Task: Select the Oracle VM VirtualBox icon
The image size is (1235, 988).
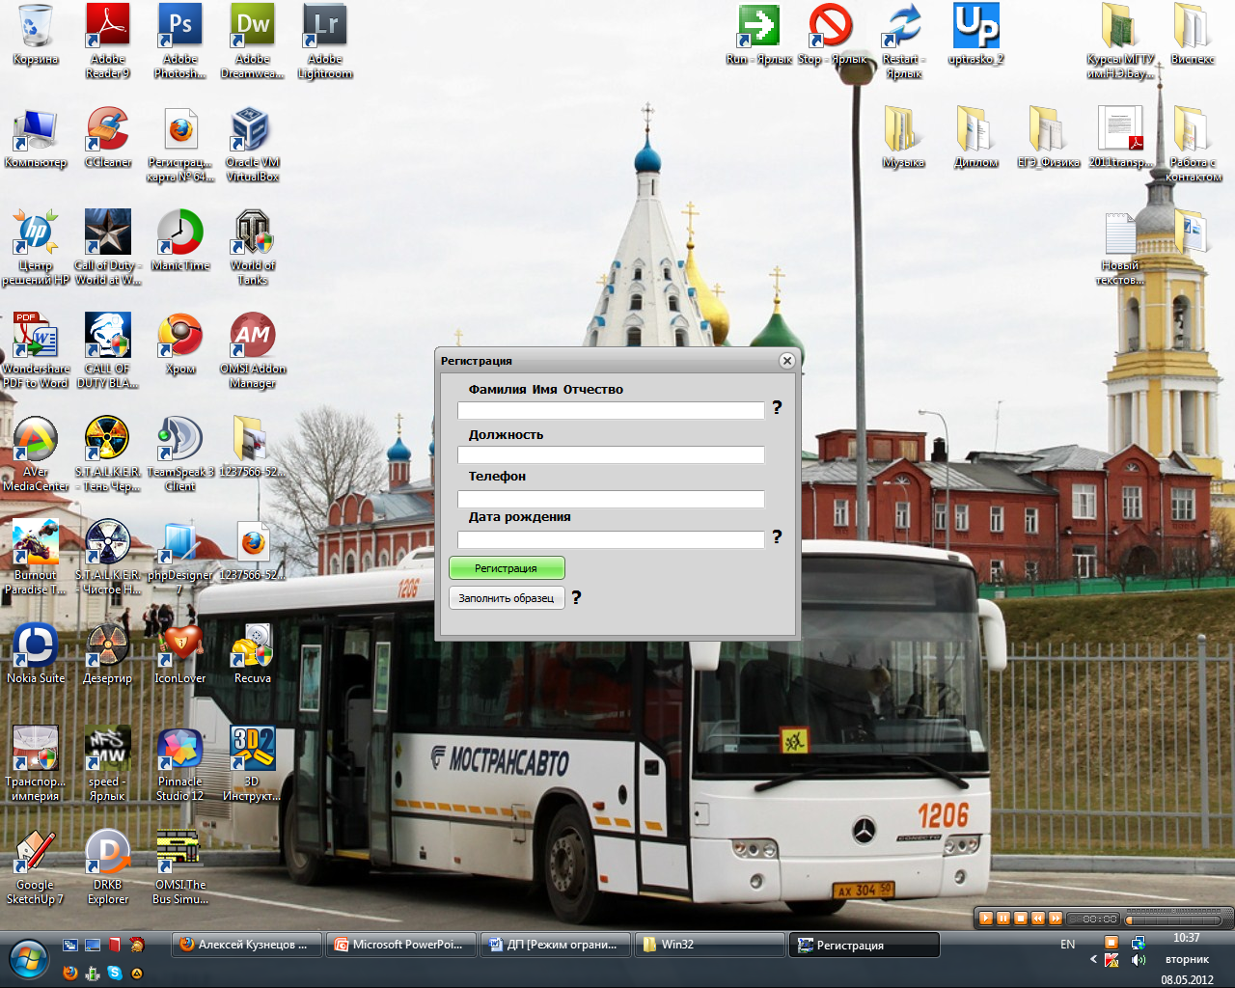Action: (x=253, y=144)
